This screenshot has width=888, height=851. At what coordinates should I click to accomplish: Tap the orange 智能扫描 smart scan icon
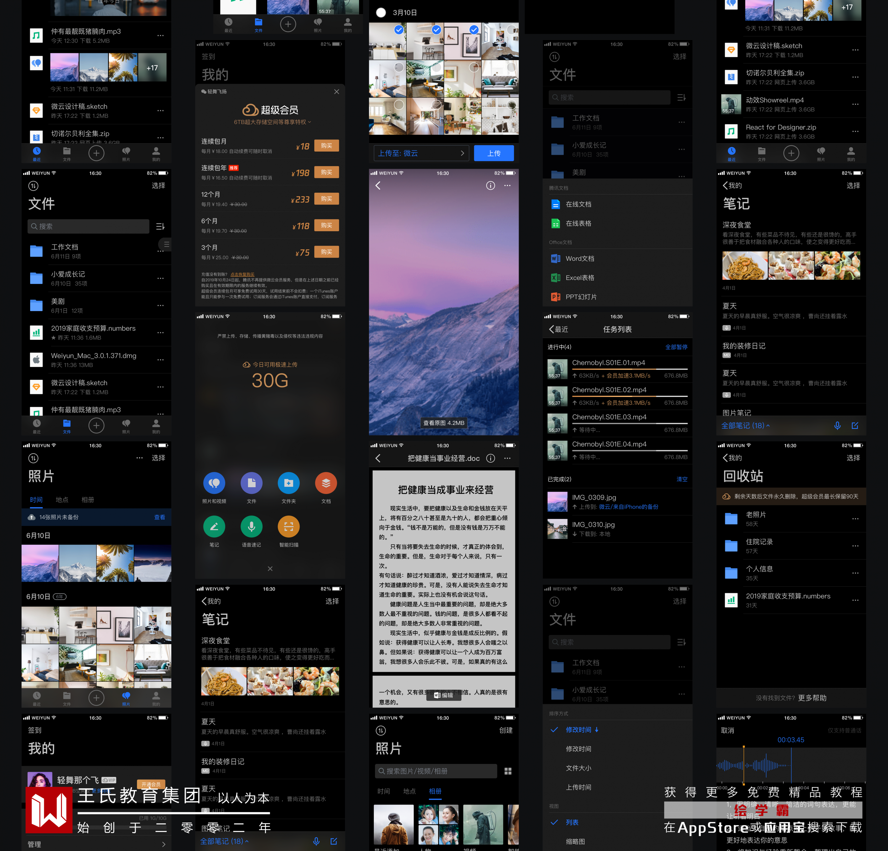click(x=289, y=527)
